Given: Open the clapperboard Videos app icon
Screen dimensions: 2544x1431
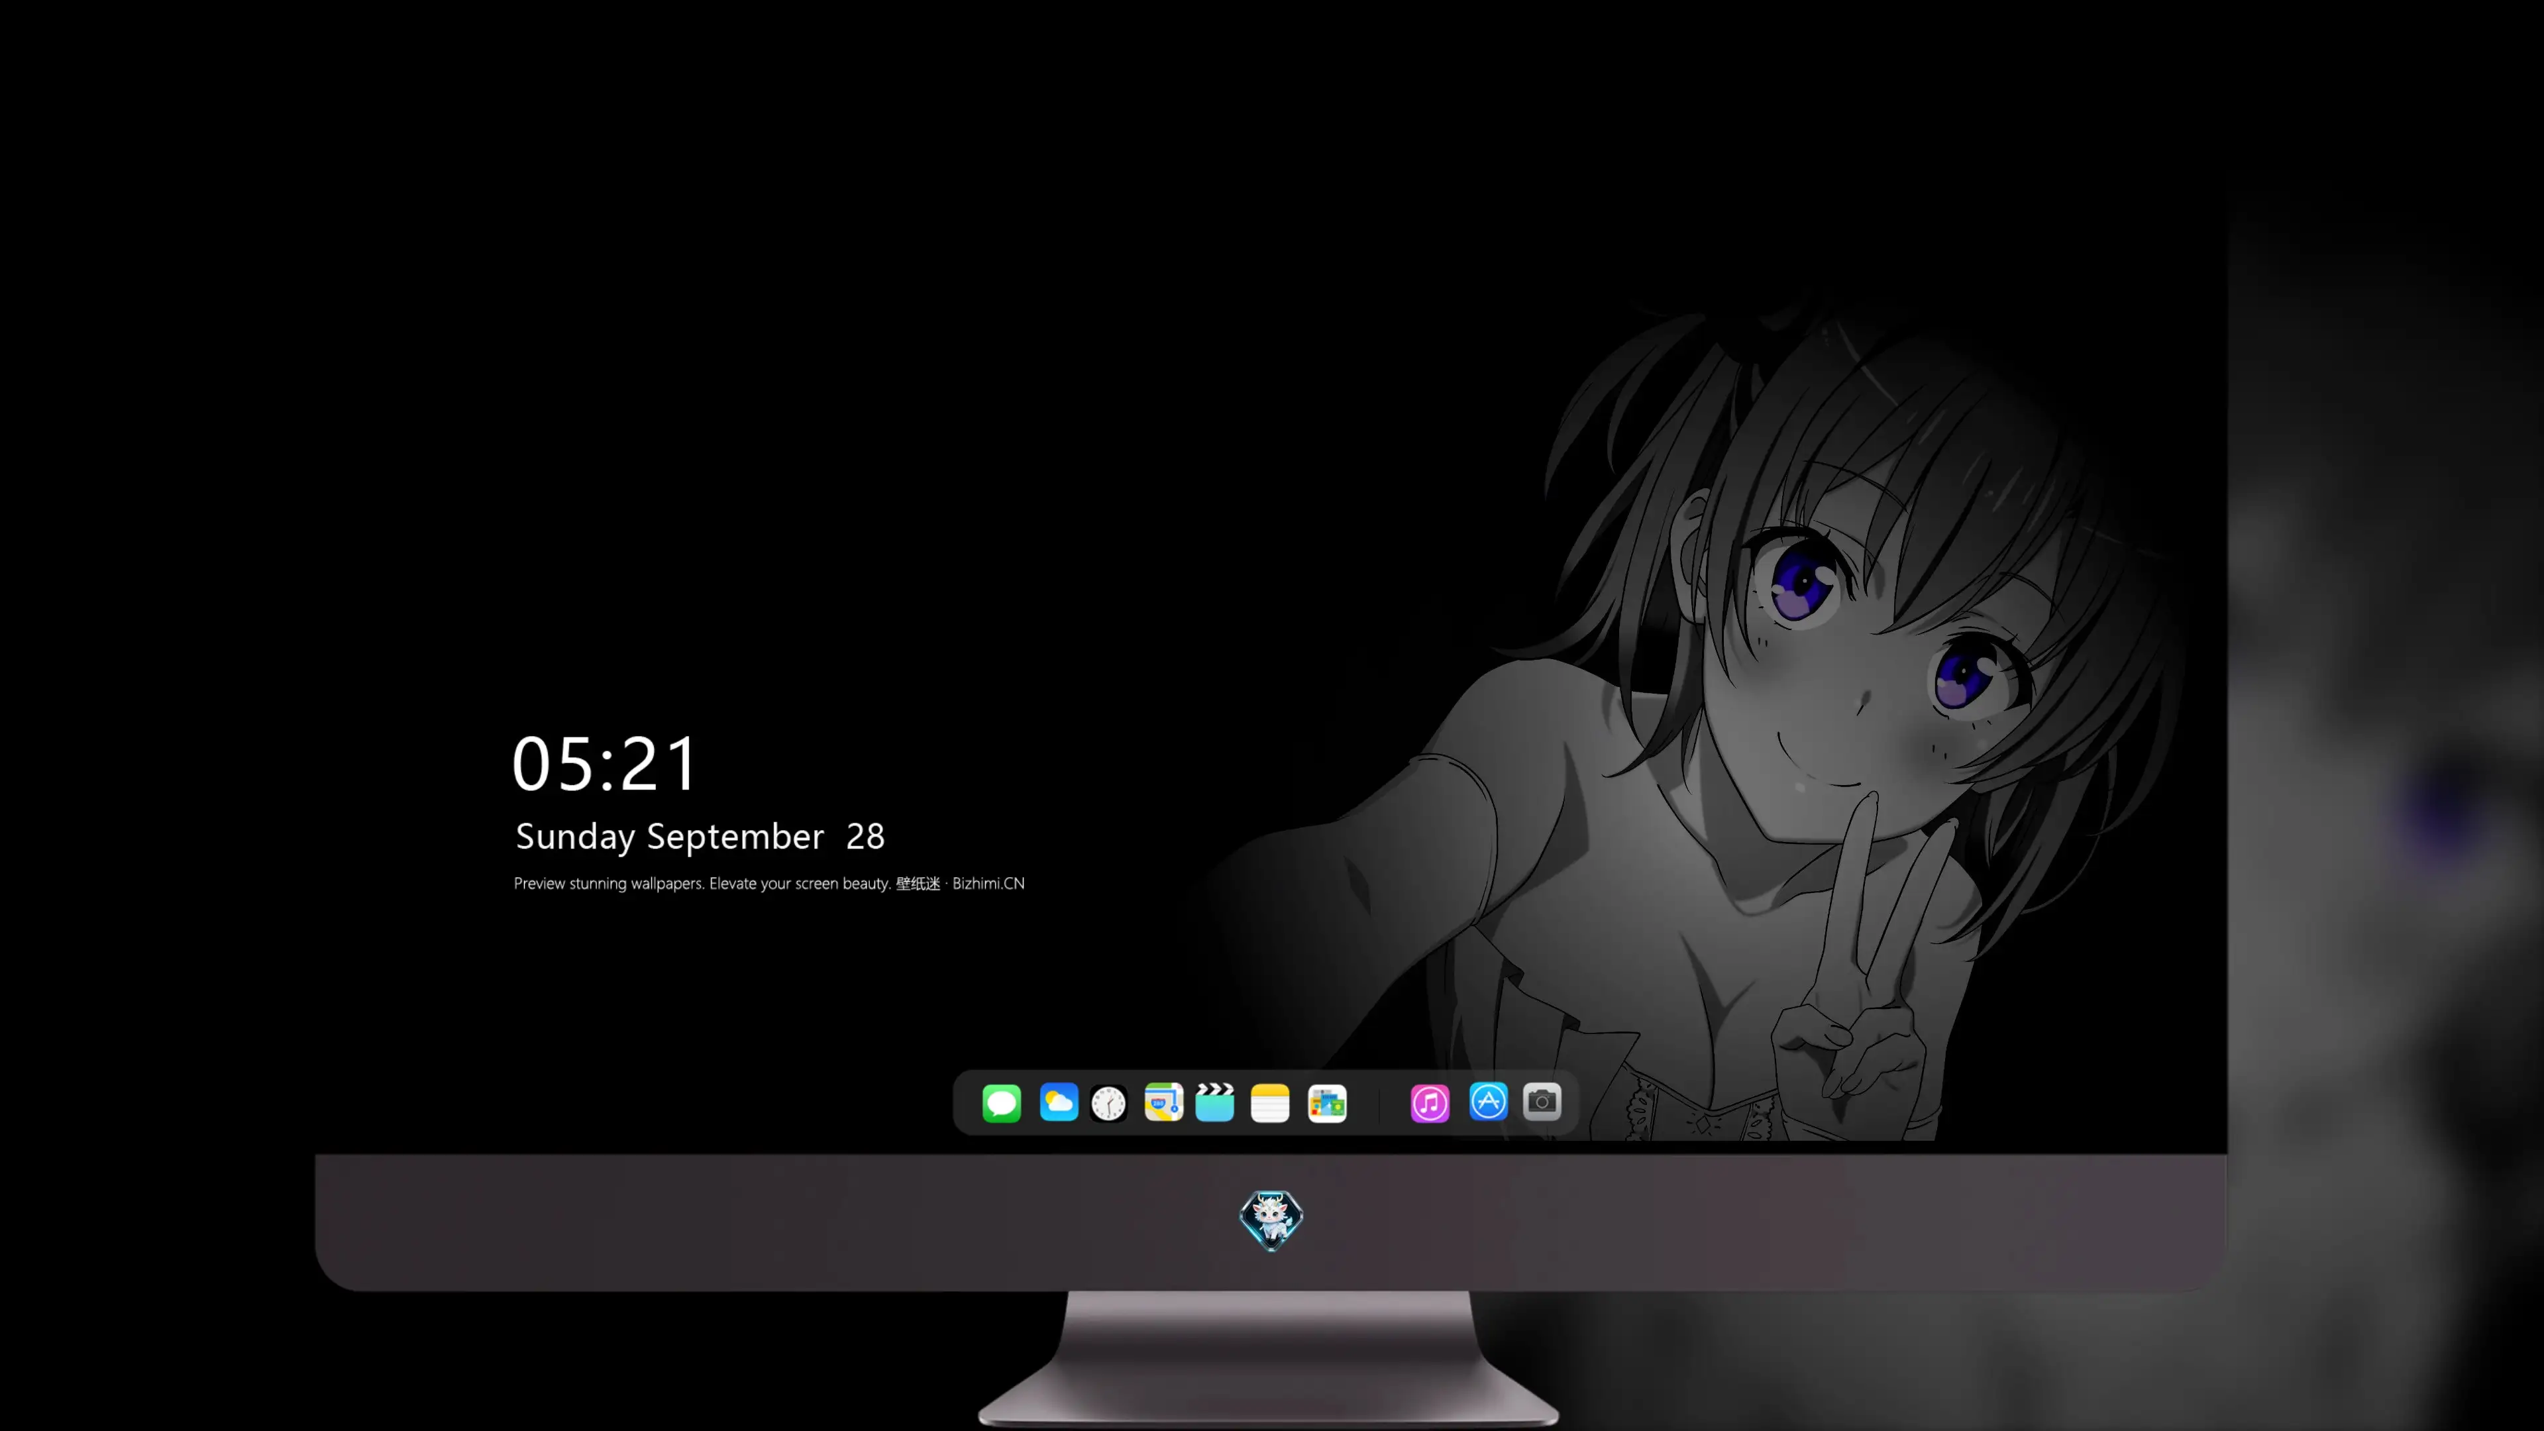Looking at the screenshot, I should [x=1215, y=1102].
